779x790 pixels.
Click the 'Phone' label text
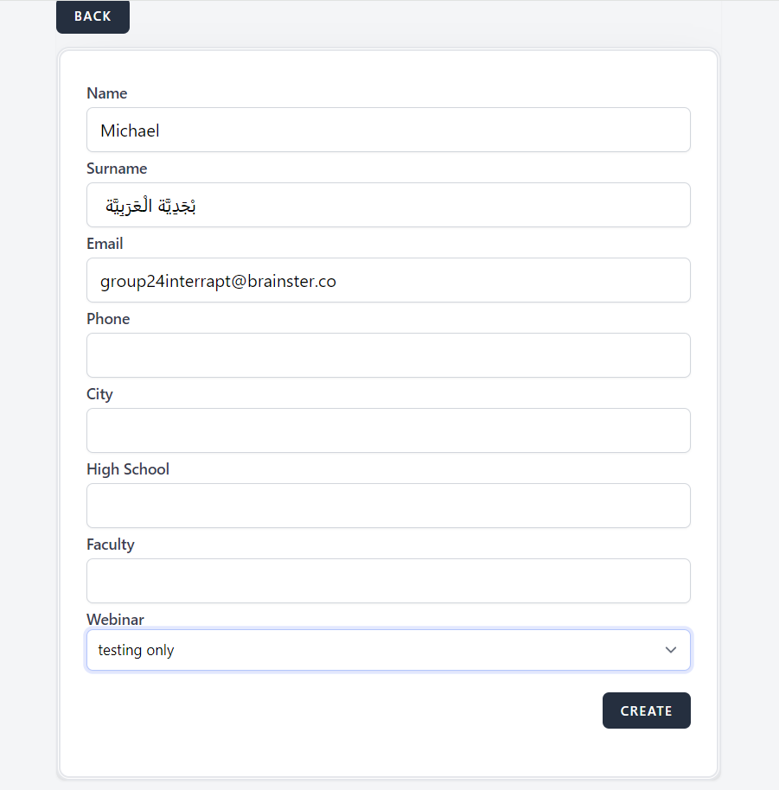(x=108, y=319)
